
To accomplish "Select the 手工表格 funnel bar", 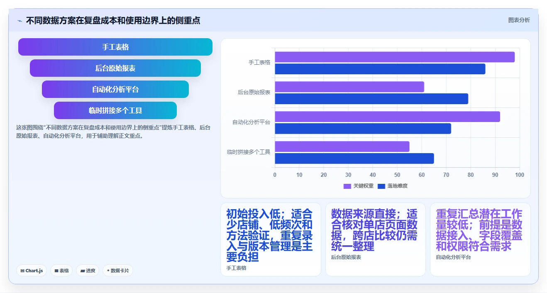I will coord(115,47).
